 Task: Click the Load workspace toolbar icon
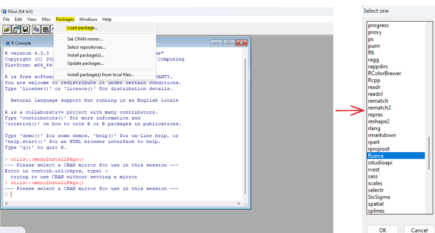pos(16,29)
